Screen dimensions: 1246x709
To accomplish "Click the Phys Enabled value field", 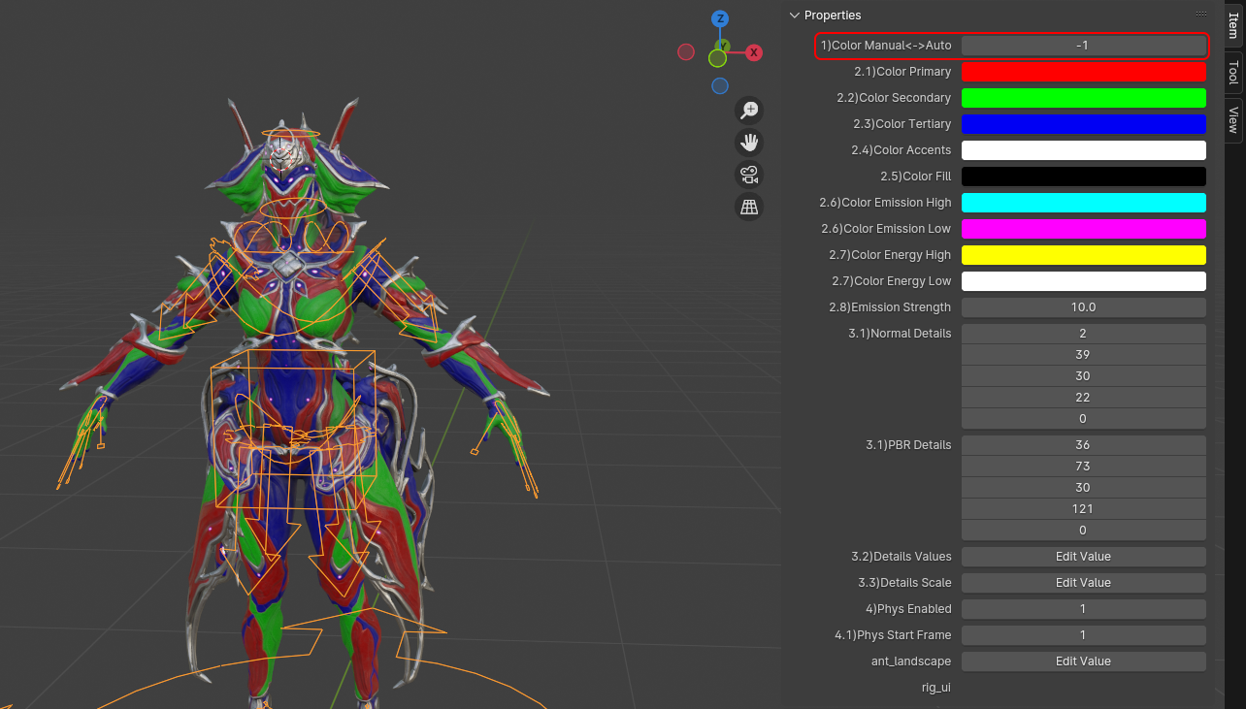I will point(1083,609).
